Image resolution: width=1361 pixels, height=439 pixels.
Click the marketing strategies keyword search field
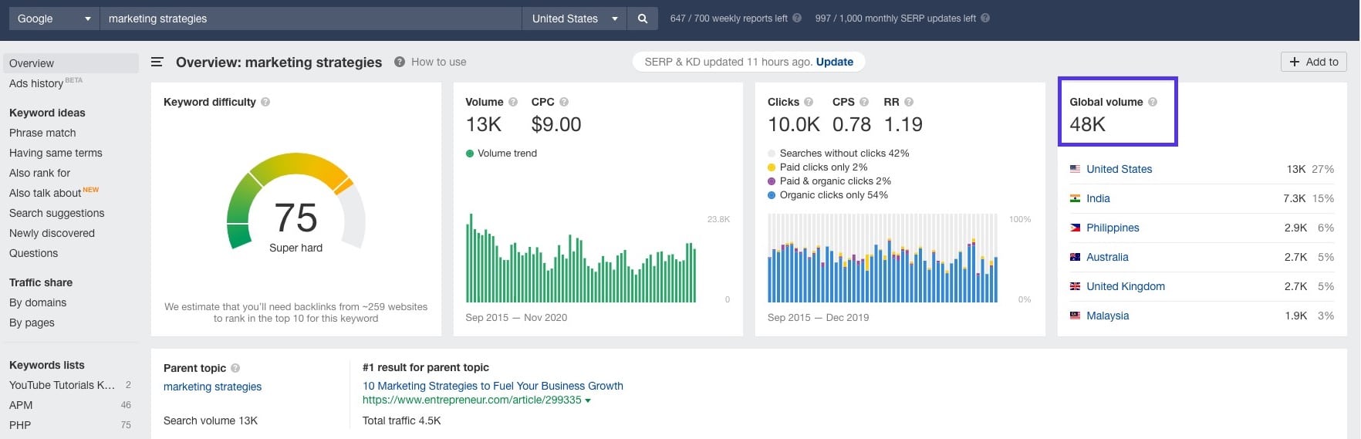coord(310,19)
